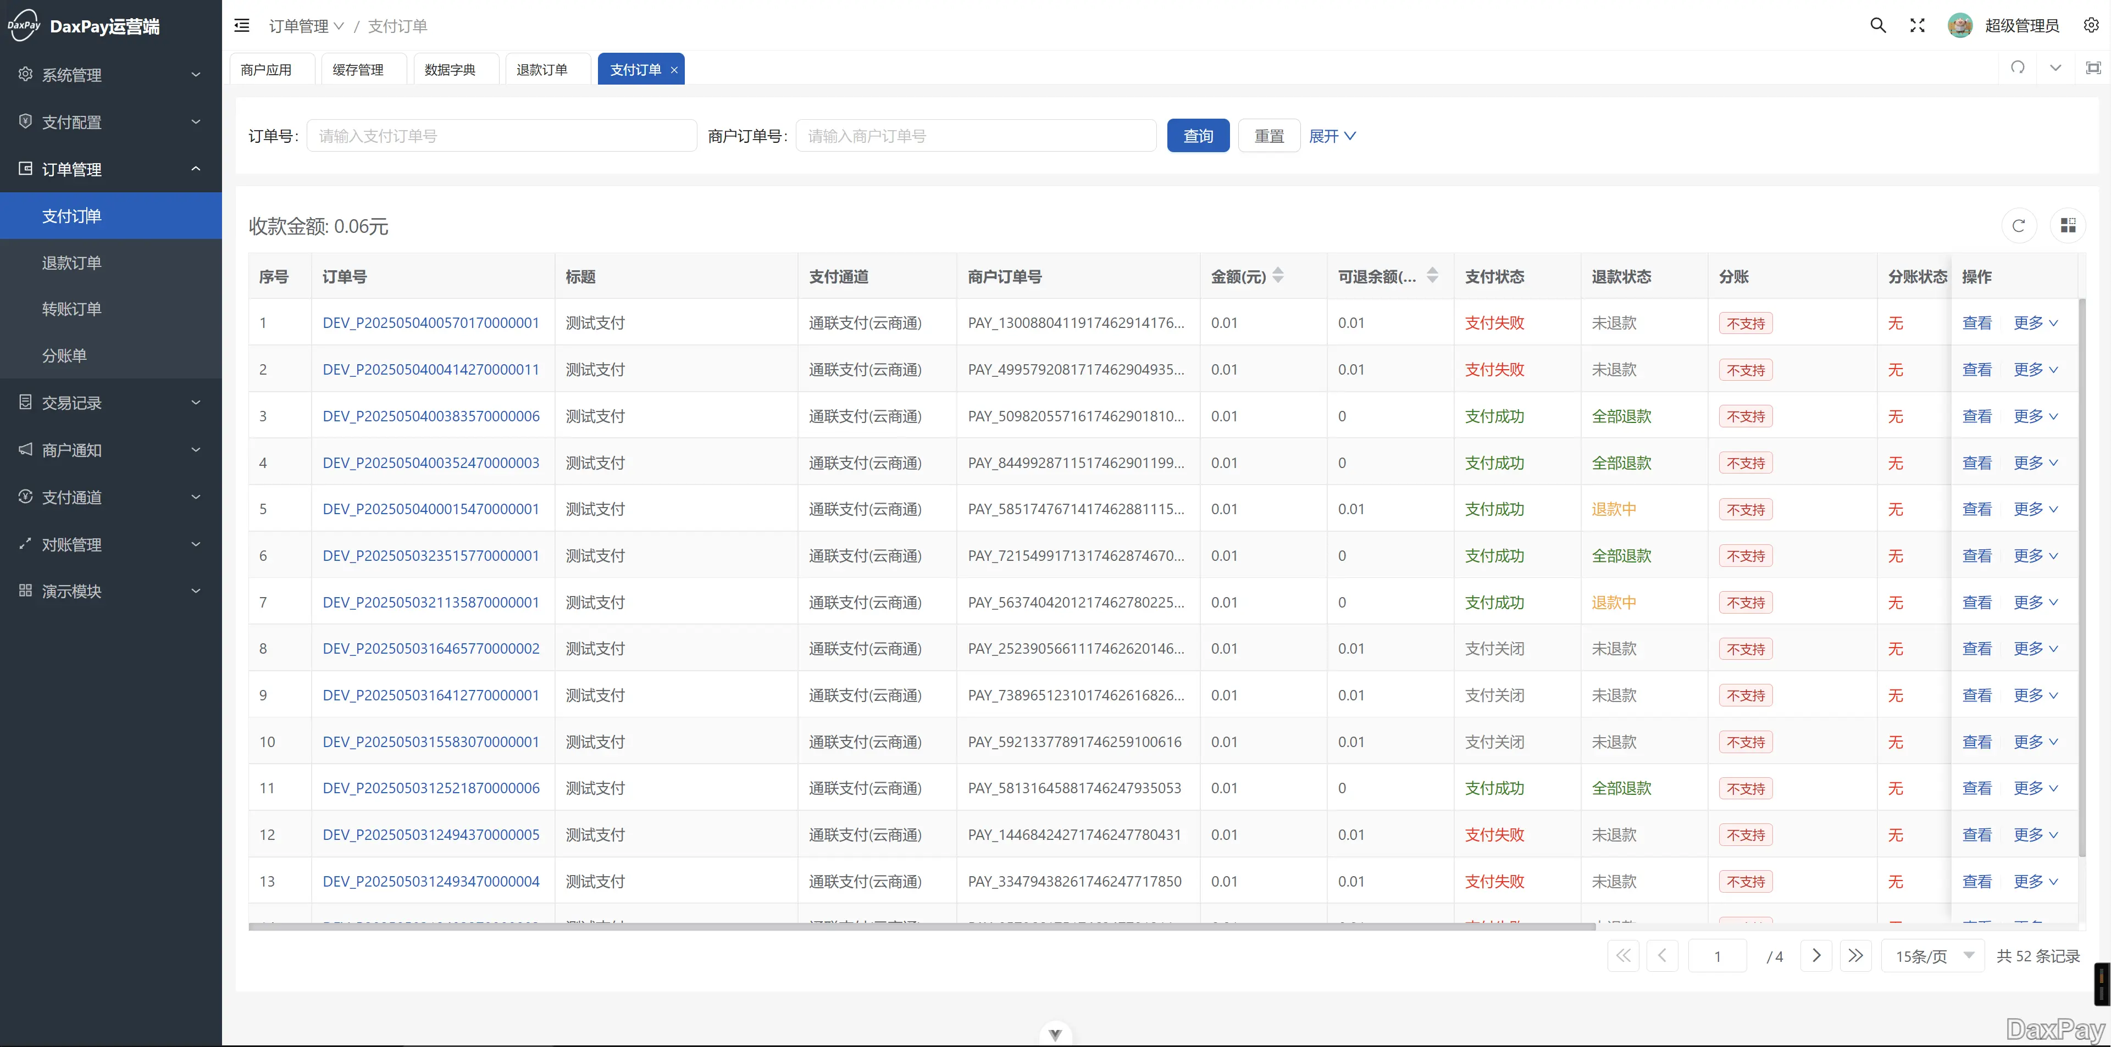Screen dimensions: 2111x1047
Task: Expand the 展开 advanced search filters
Action: pos(1332,136)
